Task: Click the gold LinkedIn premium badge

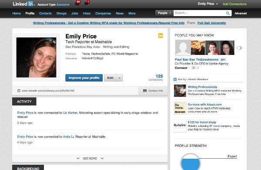Action: point(161,36)
